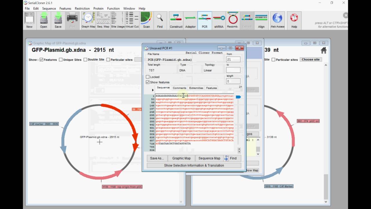Click the New sequence toolbar icon
Screen dimensions: 371x209
[29, 20]
